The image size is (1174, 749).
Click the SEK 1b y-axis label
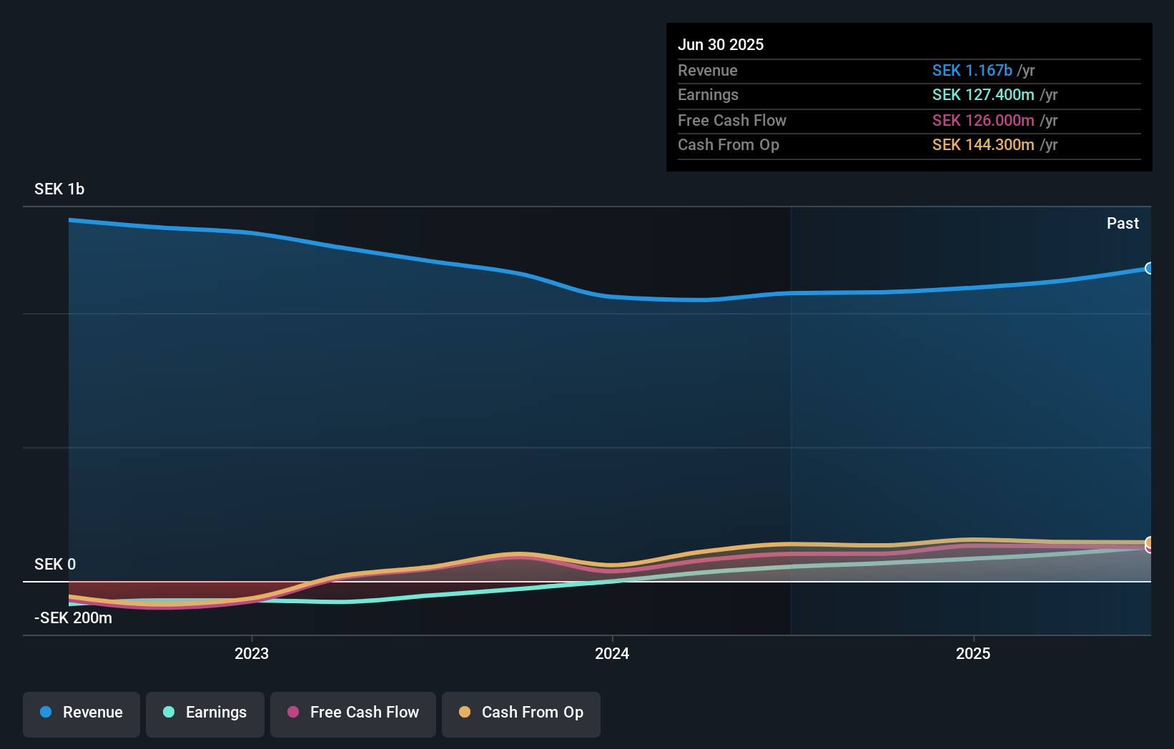59,189
